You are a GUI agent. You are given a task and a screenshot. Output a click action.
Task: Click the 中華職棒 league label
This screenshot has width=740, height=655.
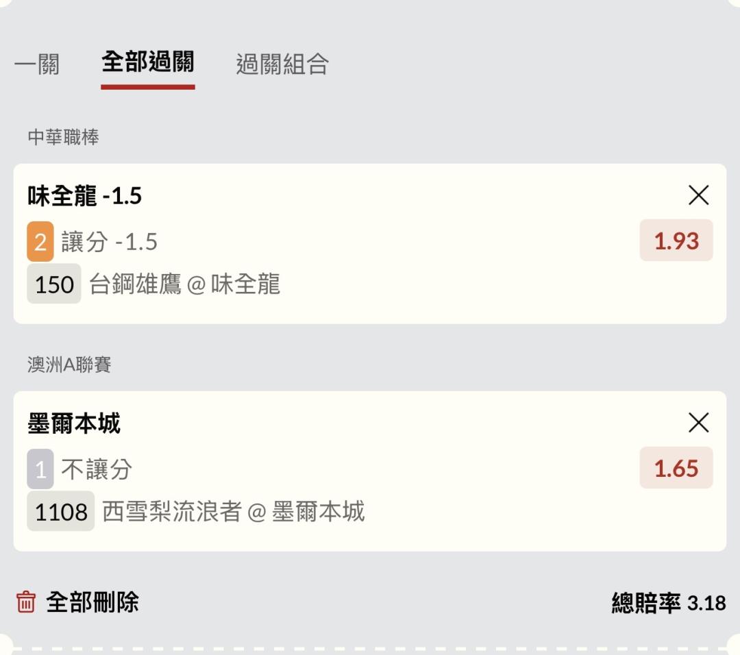pos(63,138)
